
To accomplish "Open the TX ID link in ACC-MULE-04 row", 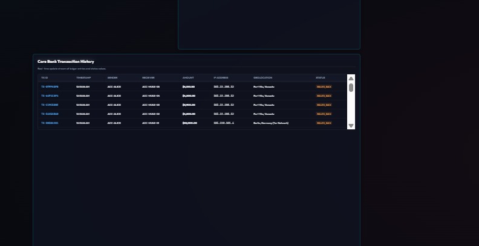I will tap(50, 96).
